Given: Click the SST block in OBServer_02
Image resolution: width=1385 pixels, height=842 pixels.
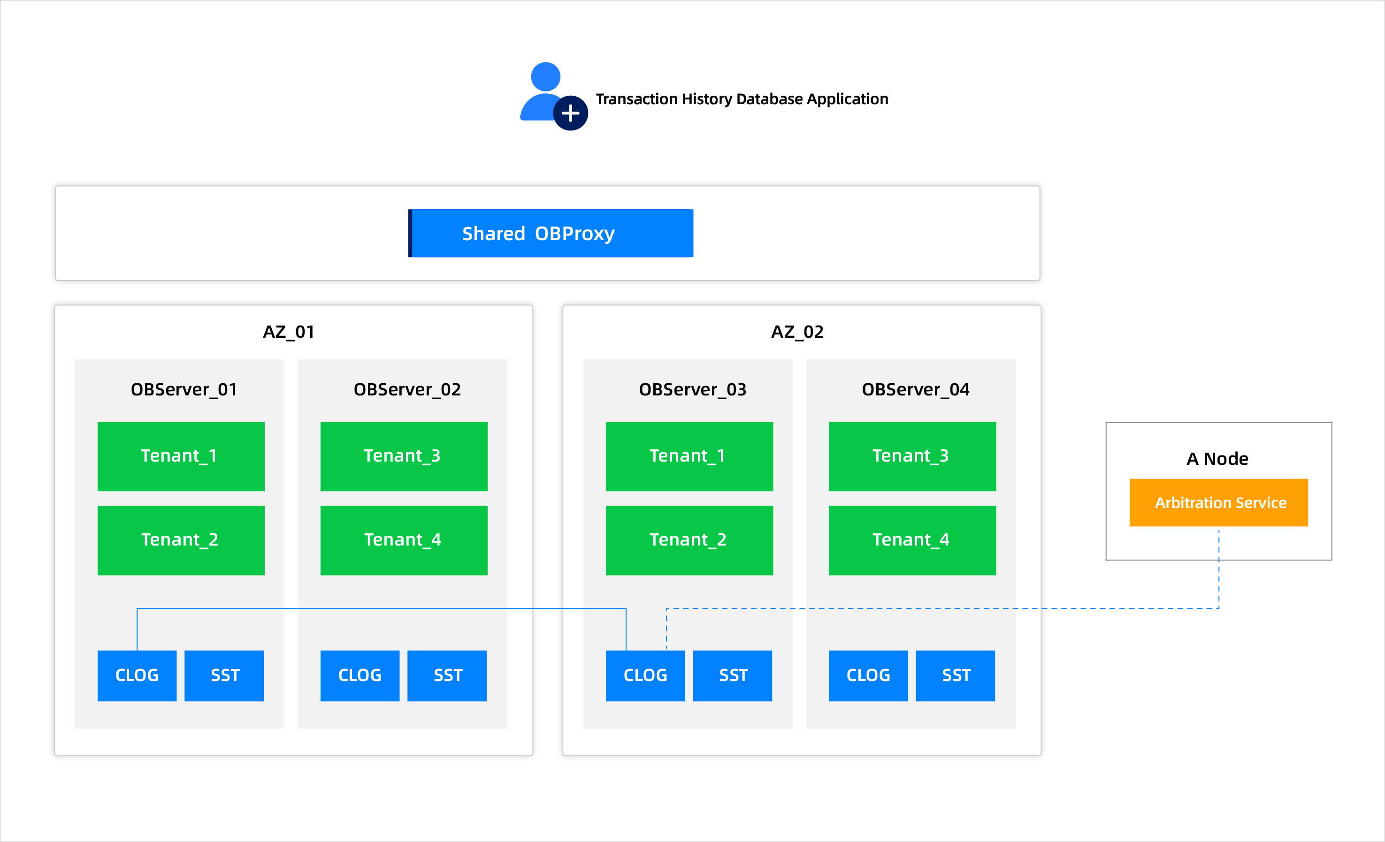Looking at the screenshot, I should pos(447,675).
